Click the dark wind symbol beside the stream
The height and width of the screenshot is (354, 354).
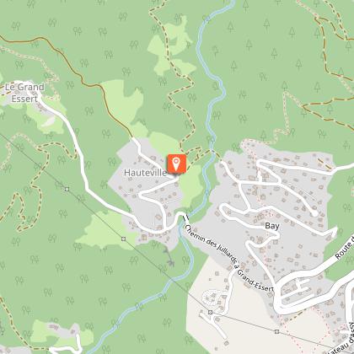click(x=169, y=256)
